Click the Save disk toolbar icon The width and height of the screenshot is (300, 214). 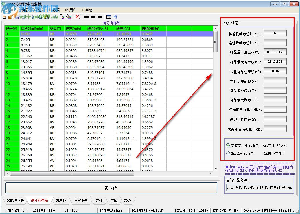17,17
